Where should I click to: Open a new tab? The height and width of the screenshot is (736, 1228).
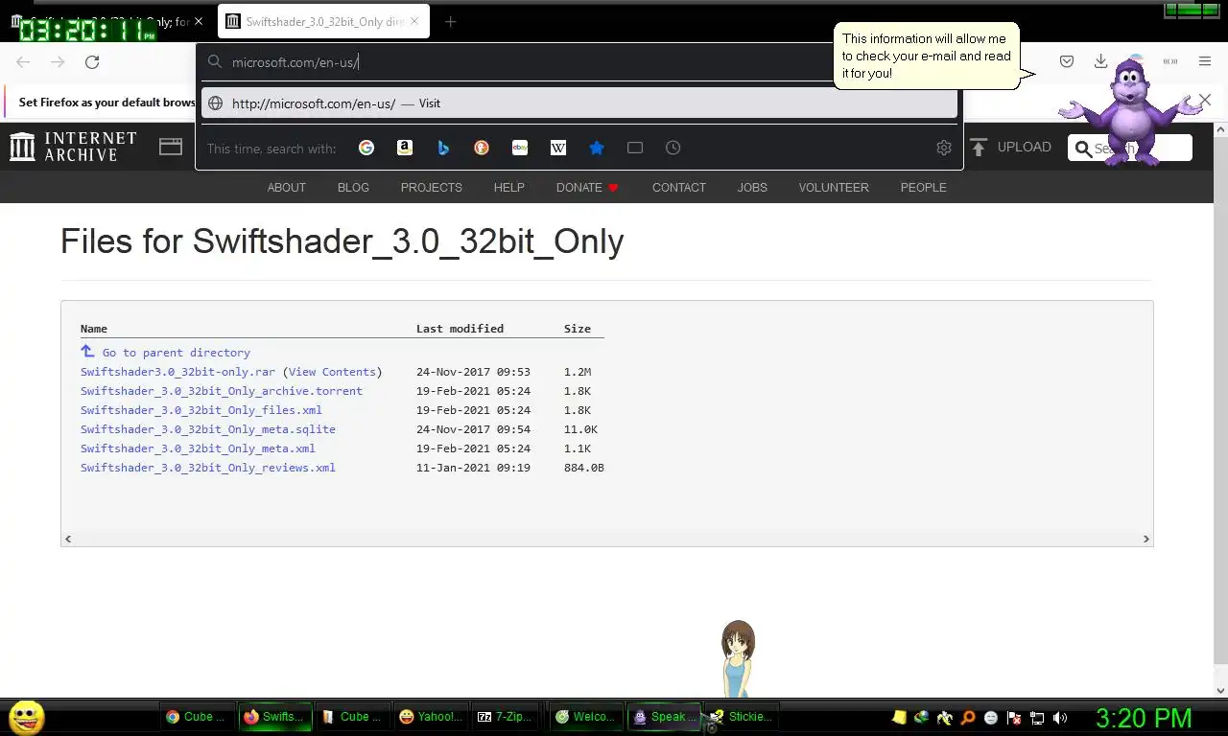450,22
